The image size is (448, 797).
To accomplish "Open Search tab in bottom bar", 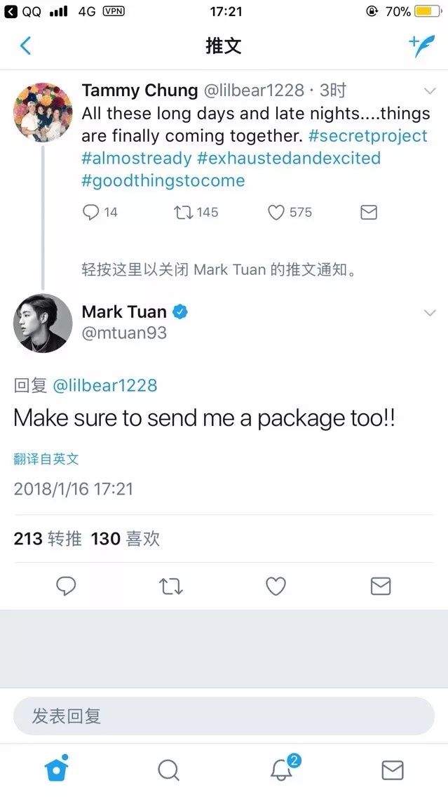I will (x=168, y=770).
